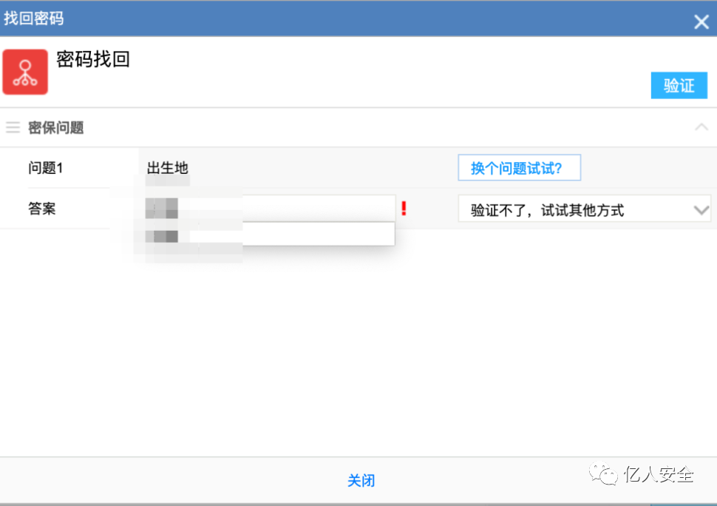Click the X icon in the title bar

[701, 21]
